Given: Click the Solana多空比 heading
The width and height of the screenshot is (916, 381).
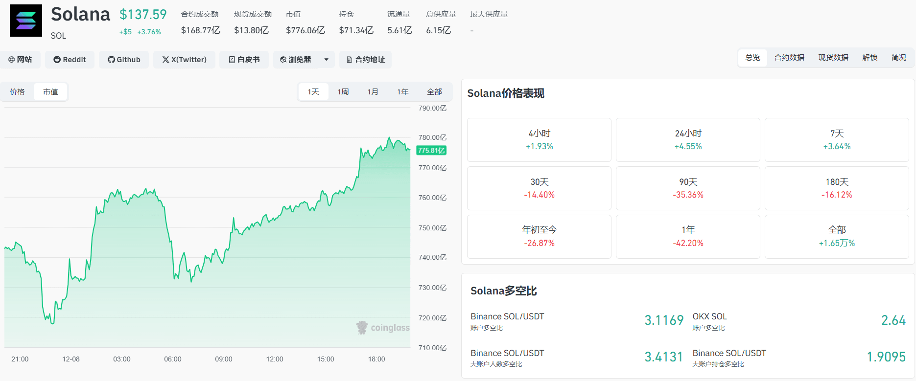Looking at the screenshot, I should point(504,291).
